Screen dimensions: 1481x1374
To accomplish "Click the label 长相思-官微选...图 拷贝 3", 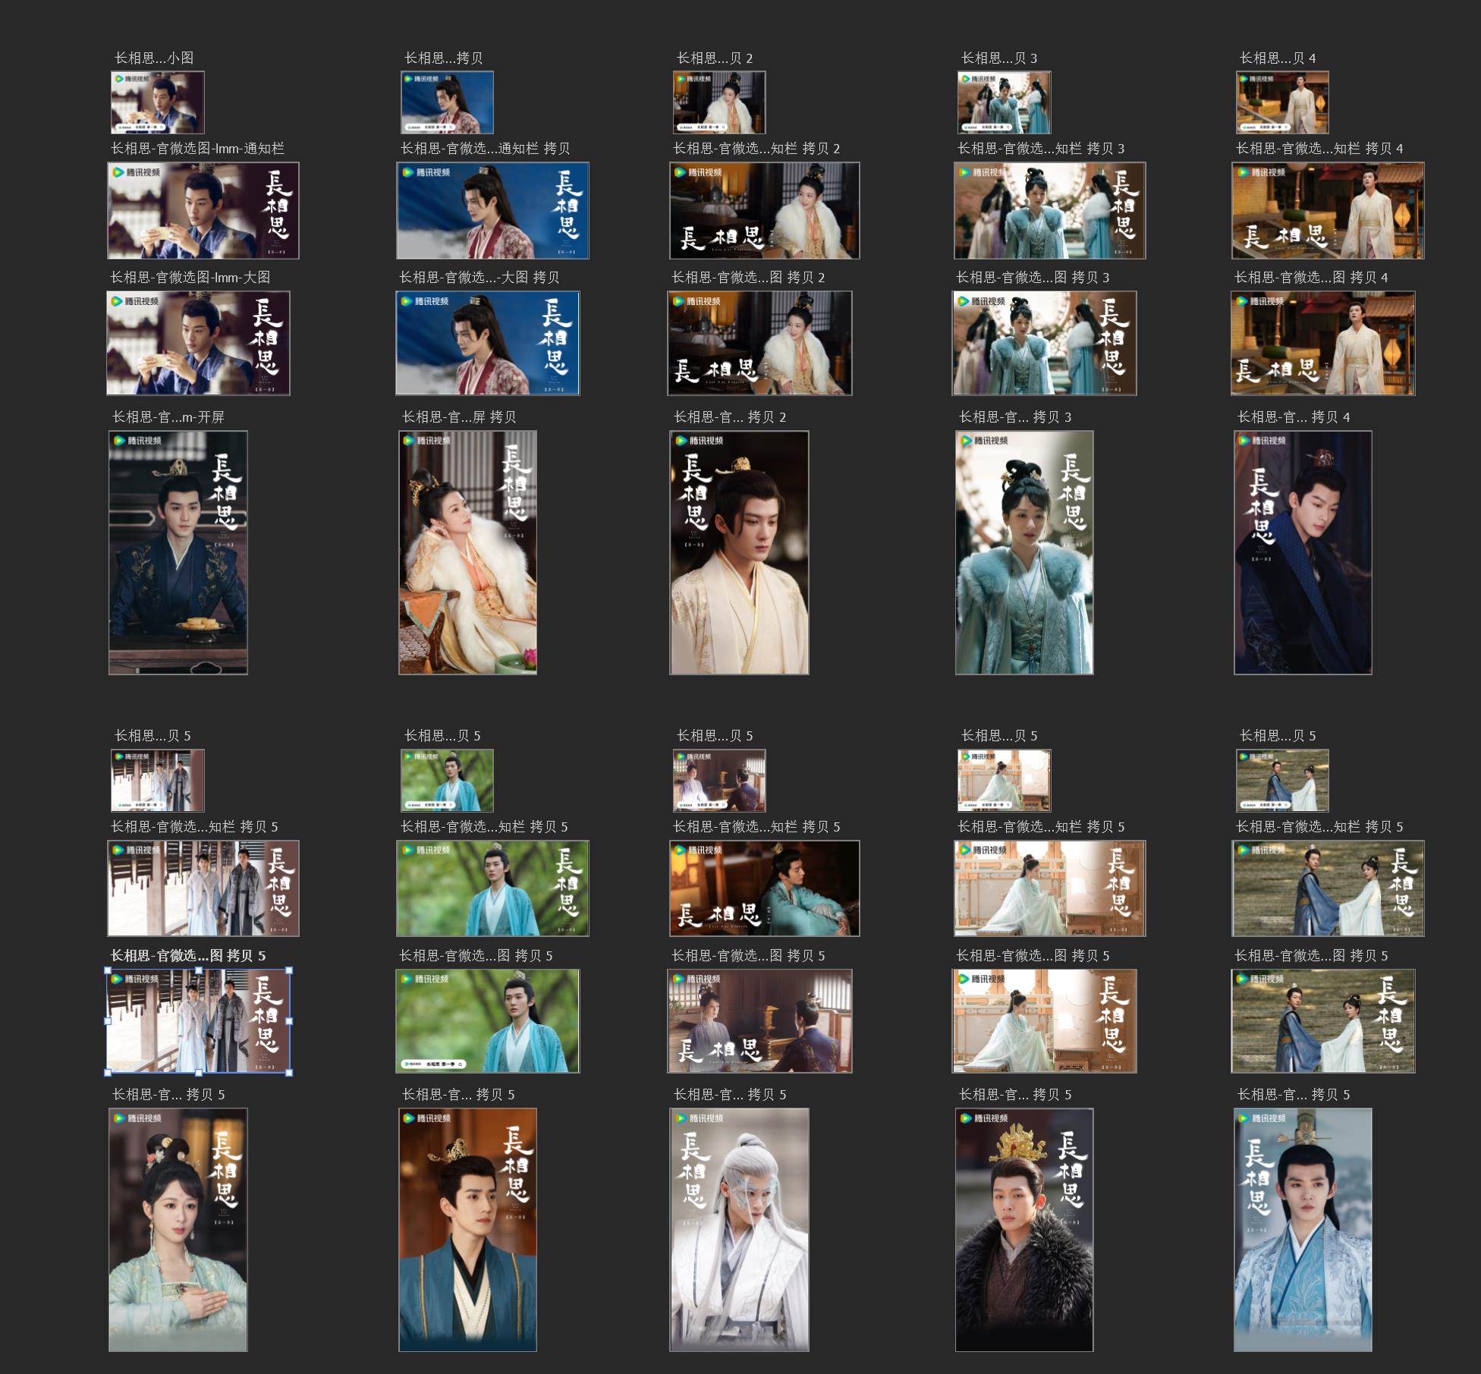I will tap(1033, 278).
